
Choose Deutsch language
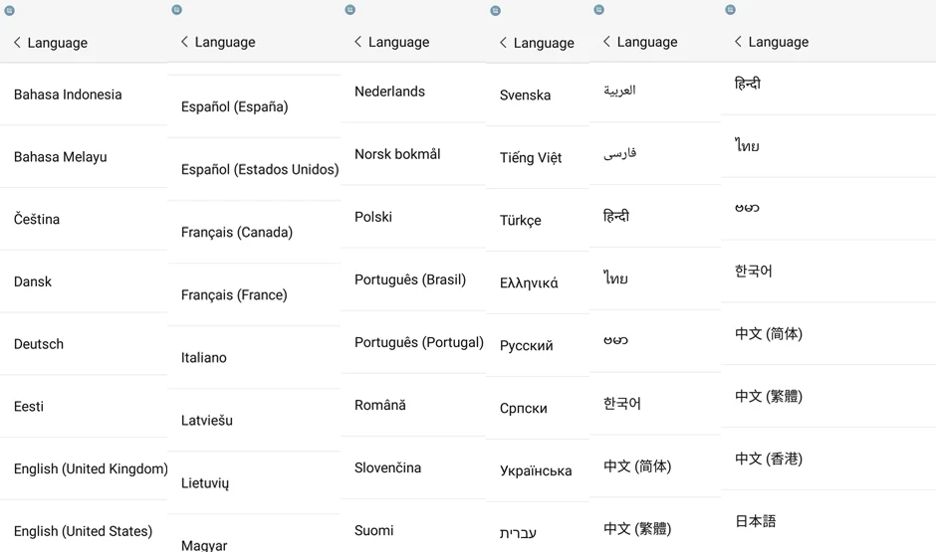tap(84, 344)
